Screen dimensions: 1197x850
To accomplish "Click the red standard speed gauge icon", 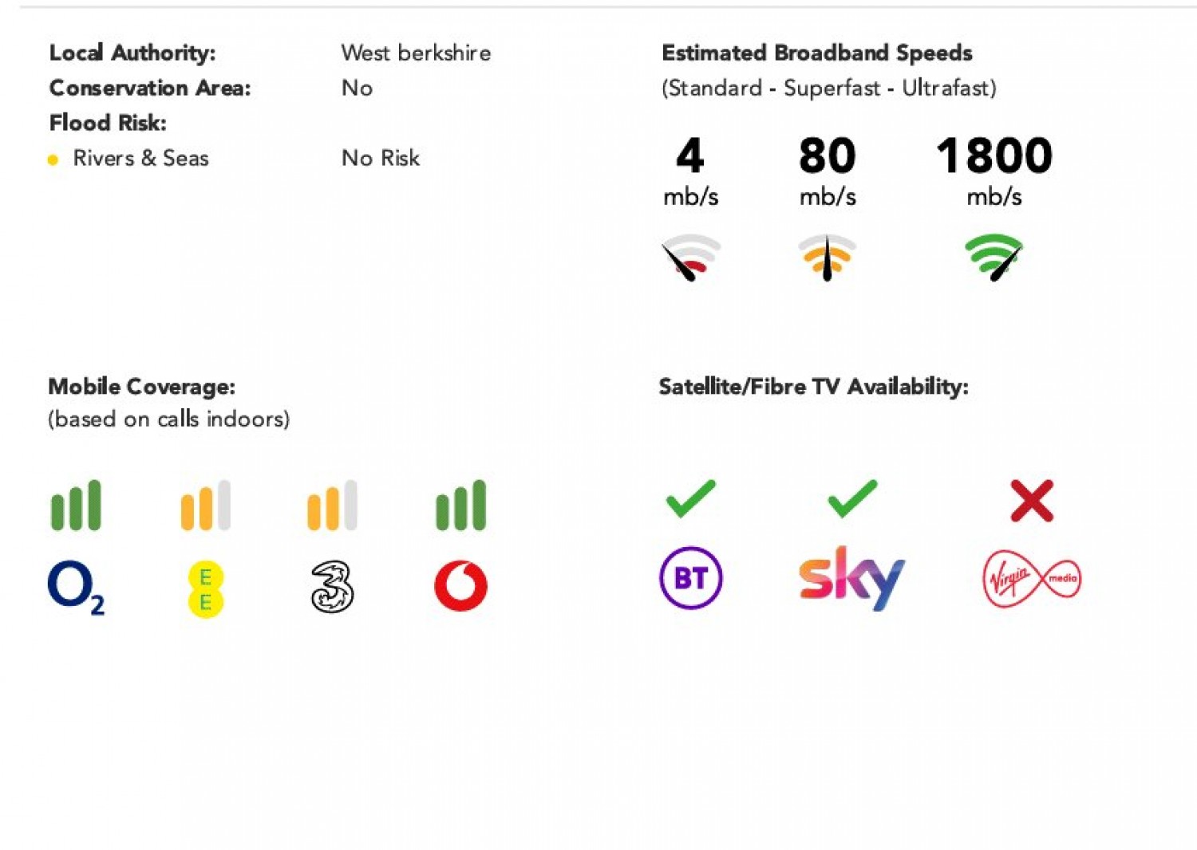I will [x=690, y=257].
